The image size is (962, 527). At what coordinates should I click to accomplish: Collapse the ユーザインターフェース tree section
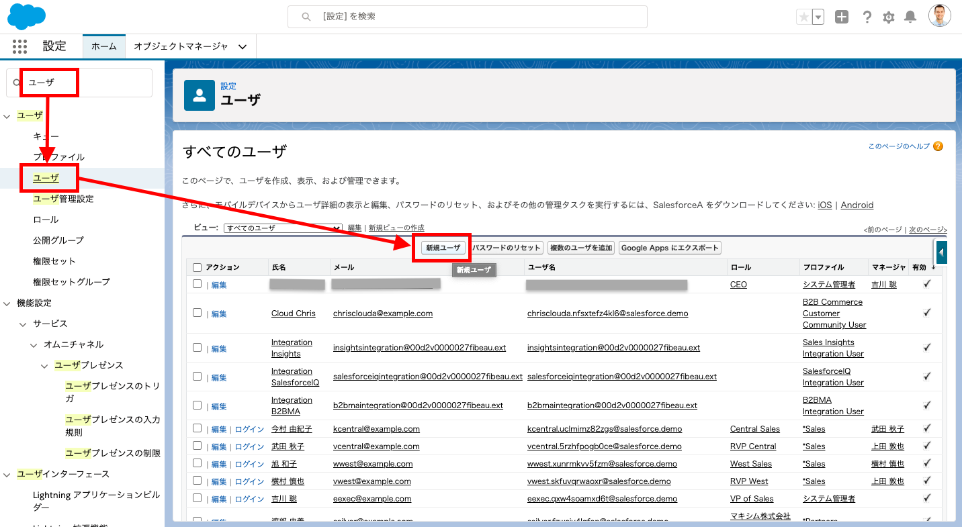(x=7, y=475)
